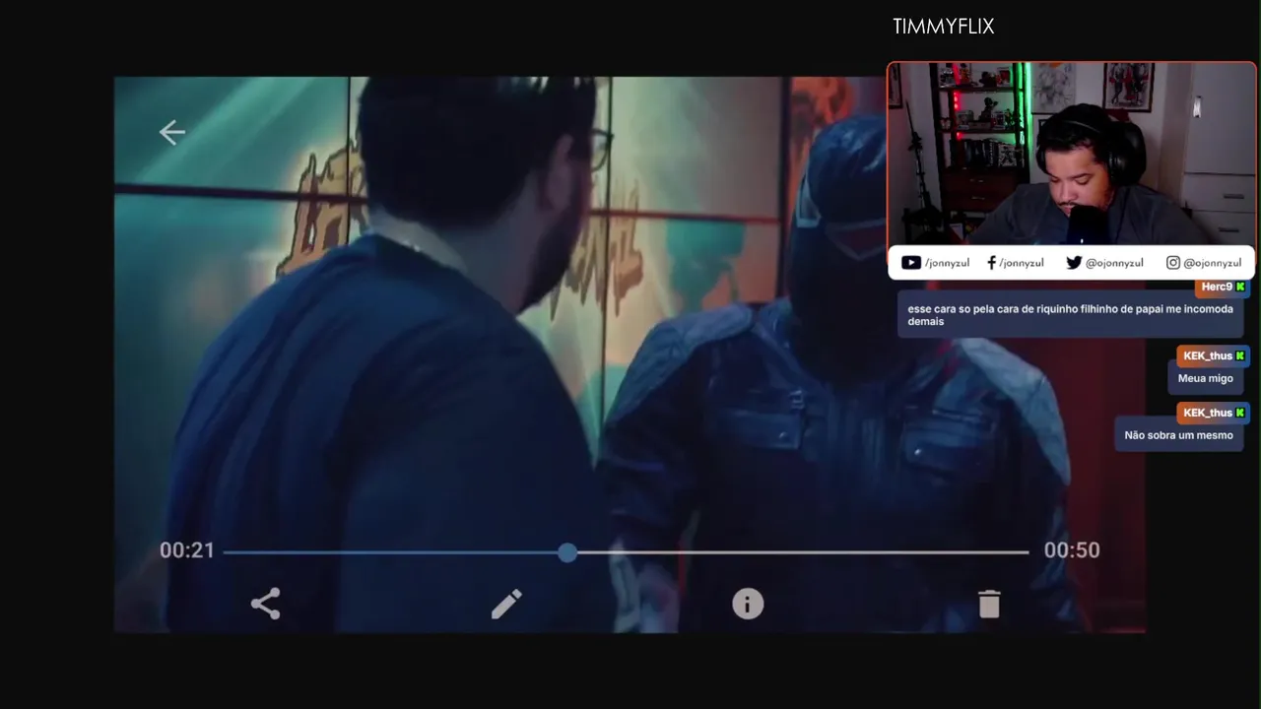Click the KEK_thus badge above Meua migo
The height and width of the screenshot is (709, 1261).
tap(1213, 355)
